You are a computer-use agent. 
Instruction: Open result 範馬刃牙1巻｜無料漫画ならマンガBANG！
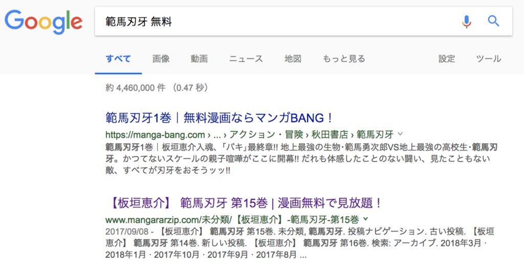click(219, 118)
